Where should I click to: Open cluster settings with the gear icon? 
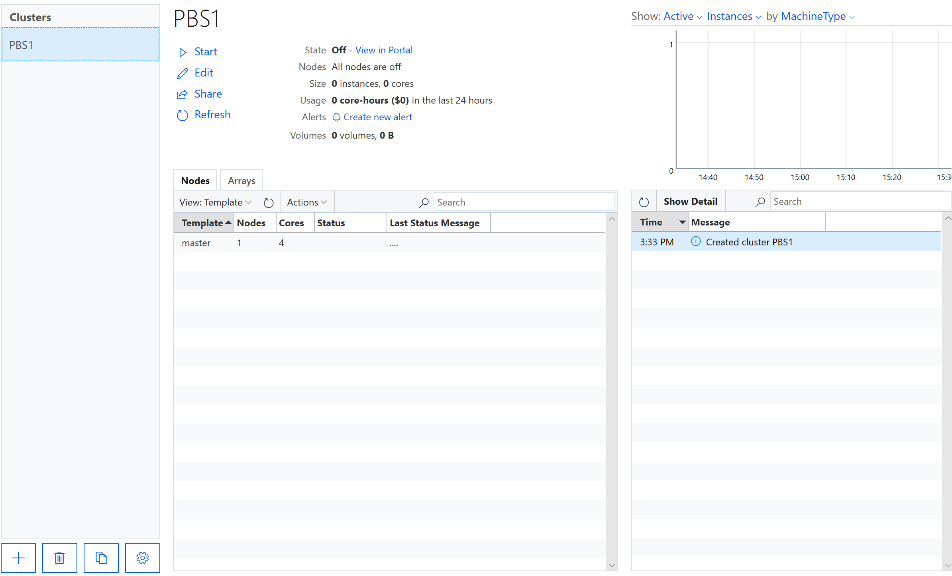[142, 558]
